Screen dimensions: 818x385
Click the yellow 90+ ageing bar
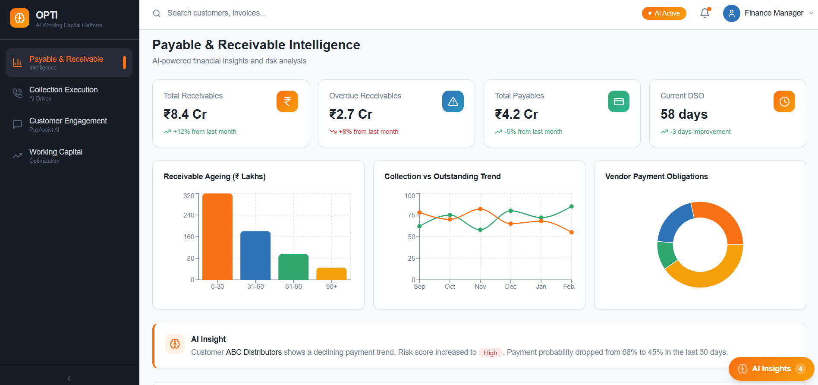click(x=331, y=274)
